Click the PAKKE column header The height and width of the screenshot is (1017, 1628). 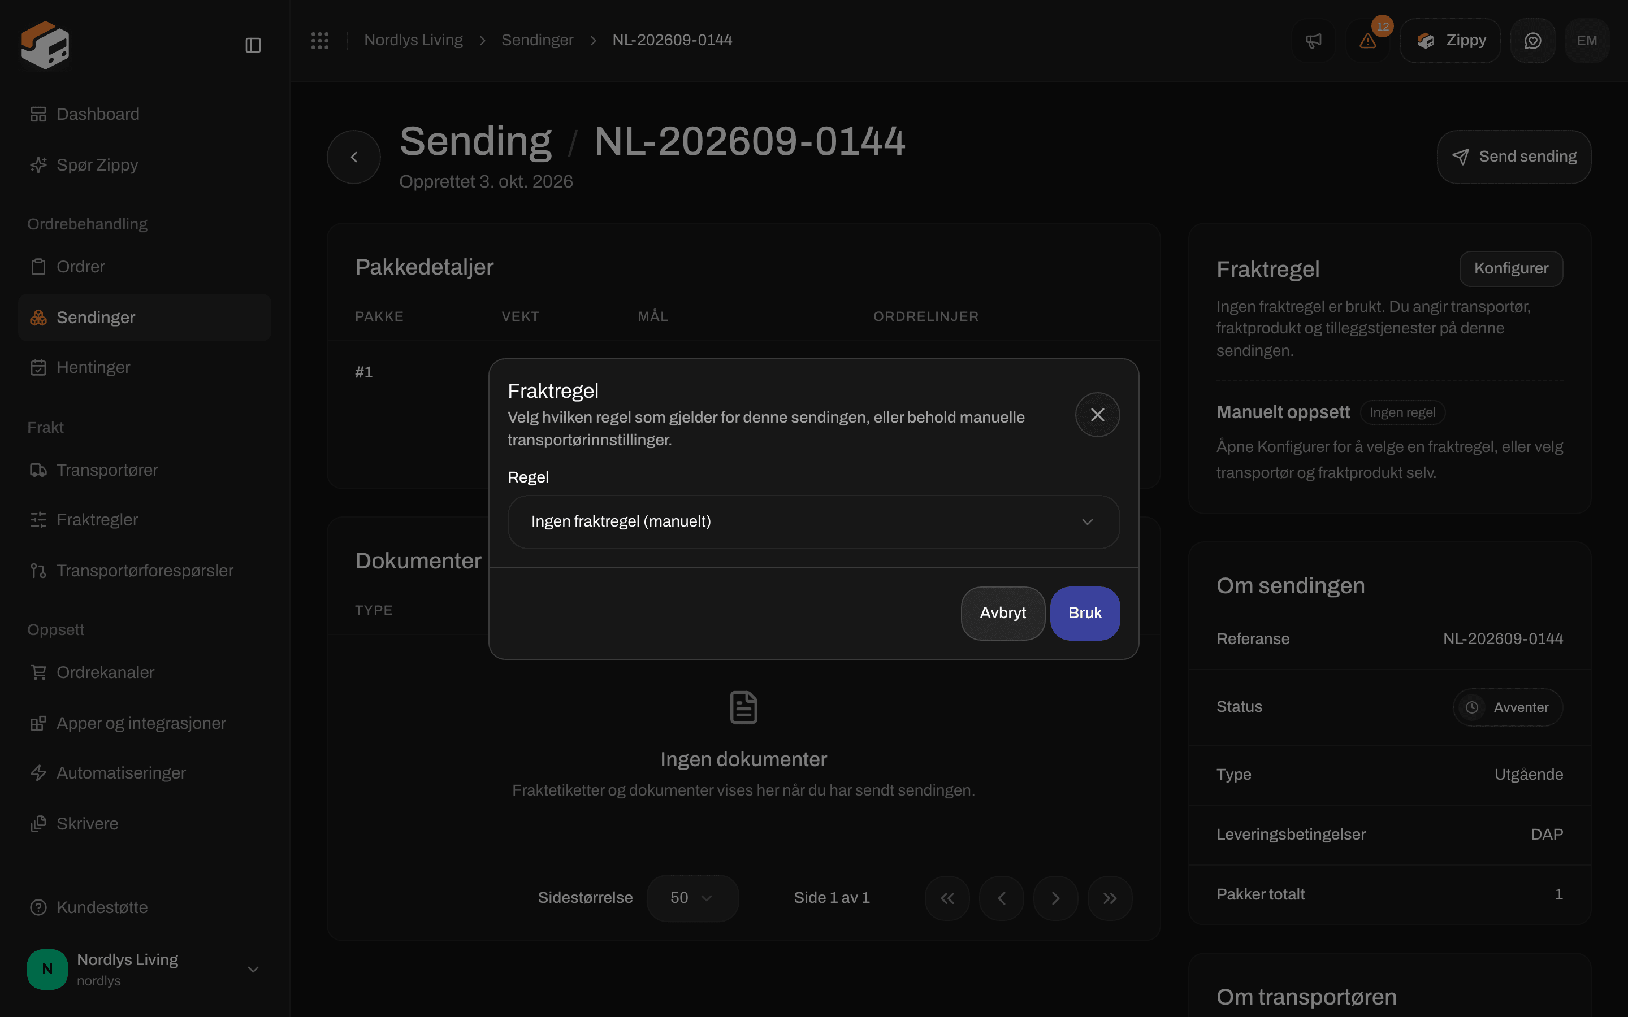tap(379, 316)
